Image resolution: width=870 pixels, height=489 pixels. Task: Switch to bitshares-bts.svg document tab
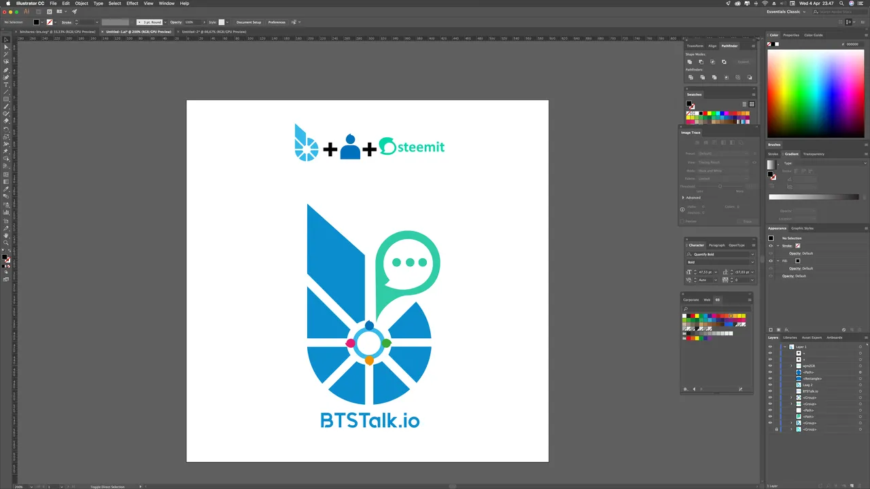pyautogui.click(x=58, y=31)
